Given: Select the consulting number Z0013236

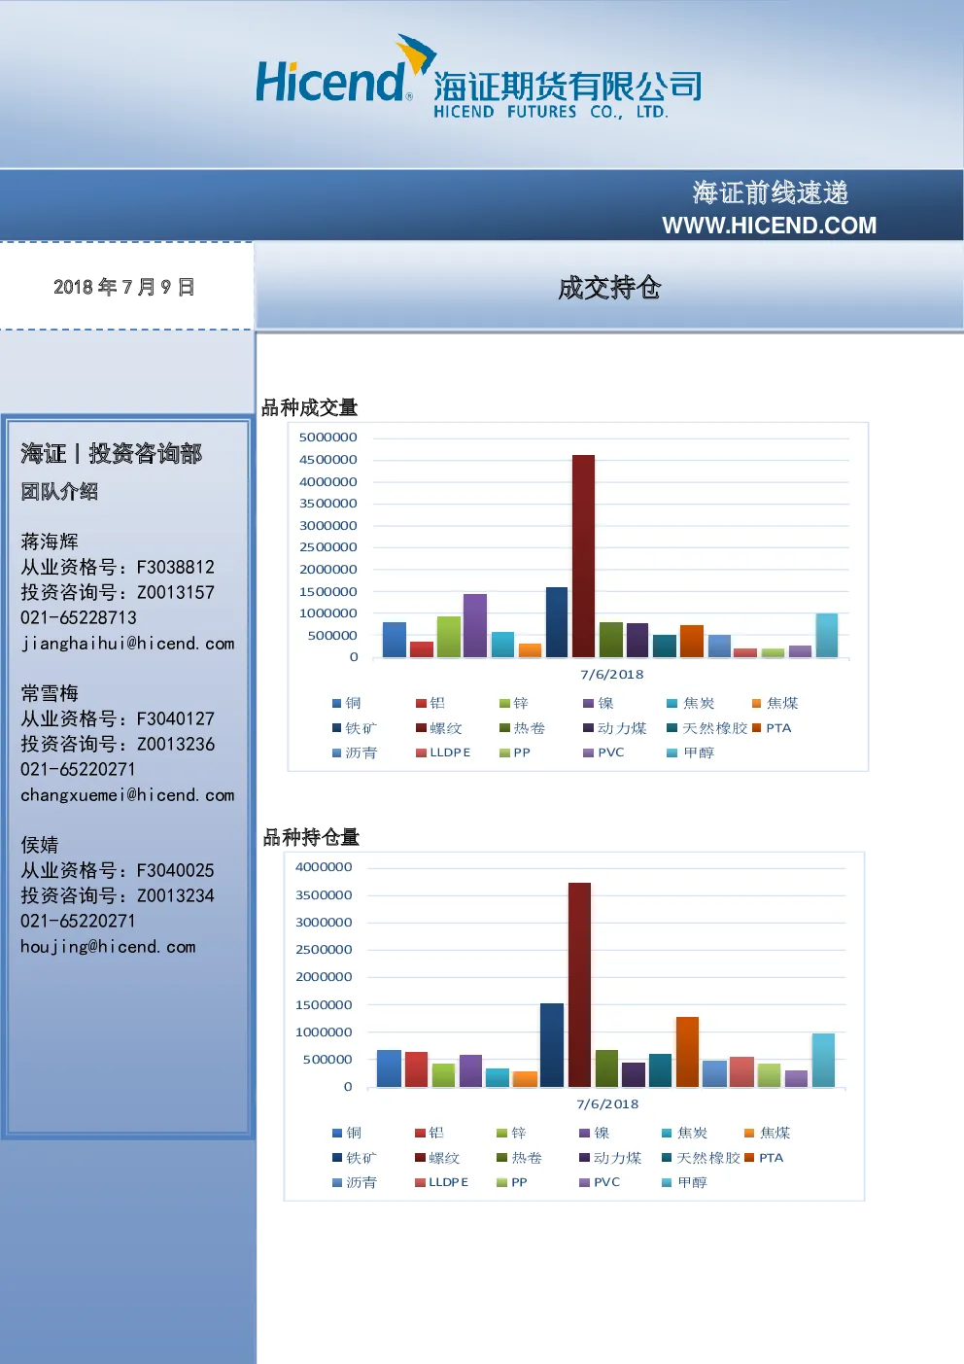Looking at the screenshot, I should click(176, 745).
